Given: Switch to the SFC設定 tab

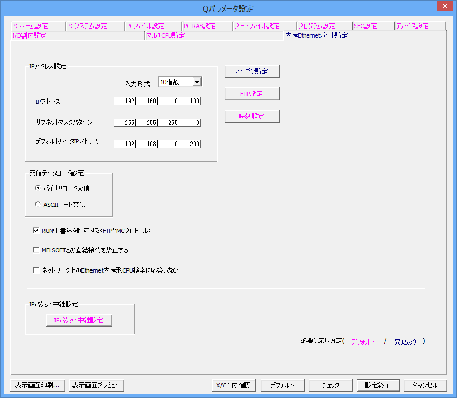Looking at the screenshot, I should 367,25.
